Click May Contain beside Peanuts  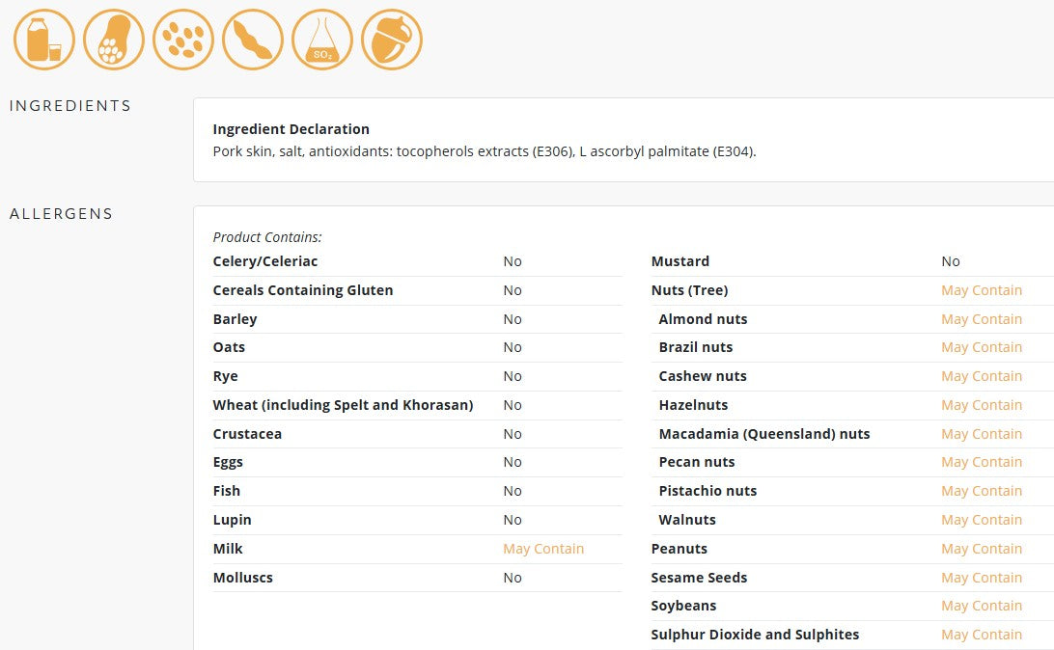[x=982, y=549]
